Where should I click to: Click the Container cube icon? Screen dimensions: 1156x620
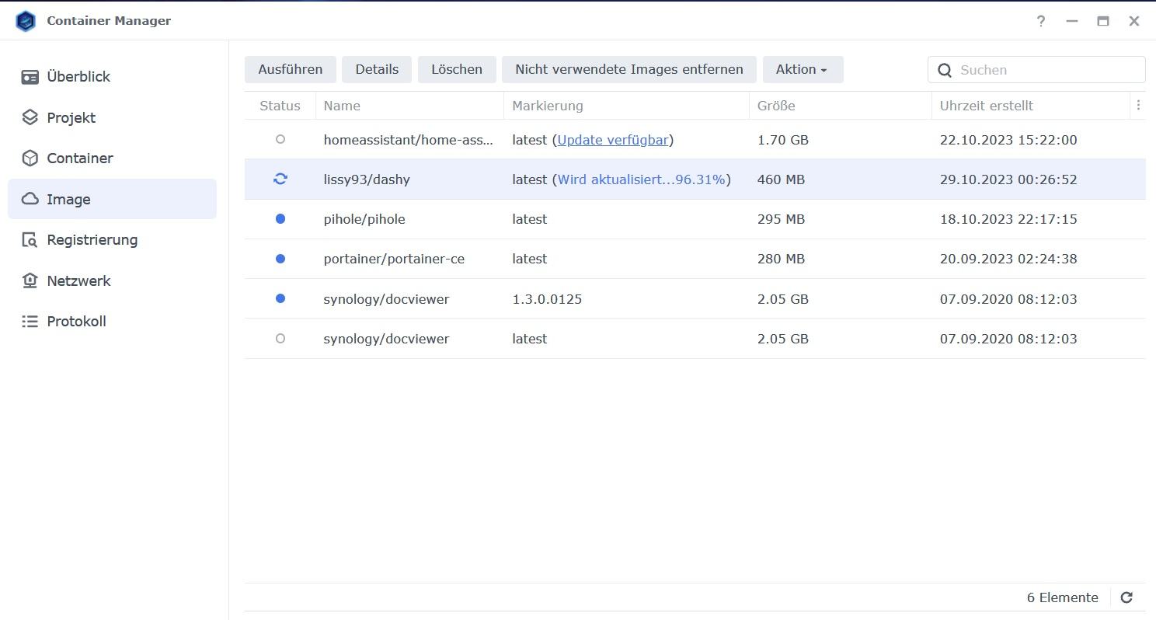click(30, 158)
